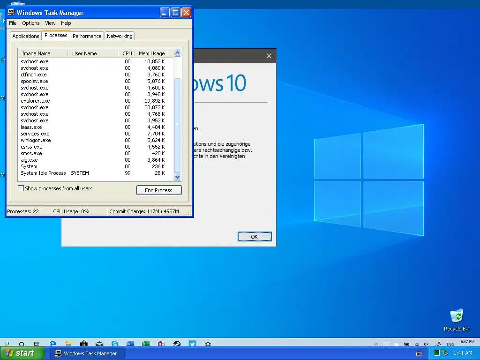Image resolution: width=480 pixels, height=360 pixels.
Task: Open the Microsoft Store bag icon
Action: coord(84,344)
